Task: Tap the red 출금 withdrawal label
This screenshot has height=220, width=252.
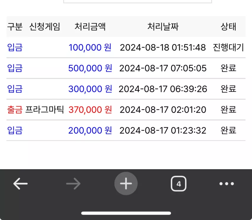Action: [15, 110]
